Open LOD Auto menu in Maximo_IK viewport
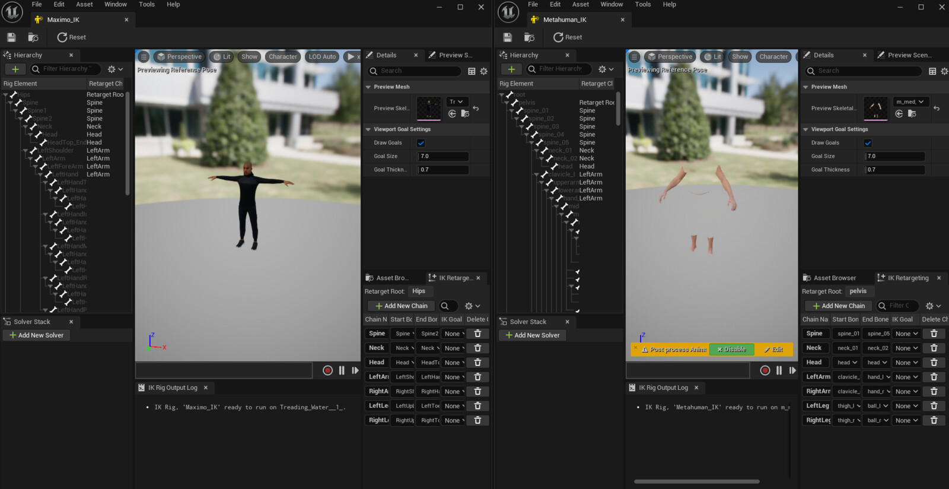The width and height of the screenshot is (949, 489). point(322,57)
